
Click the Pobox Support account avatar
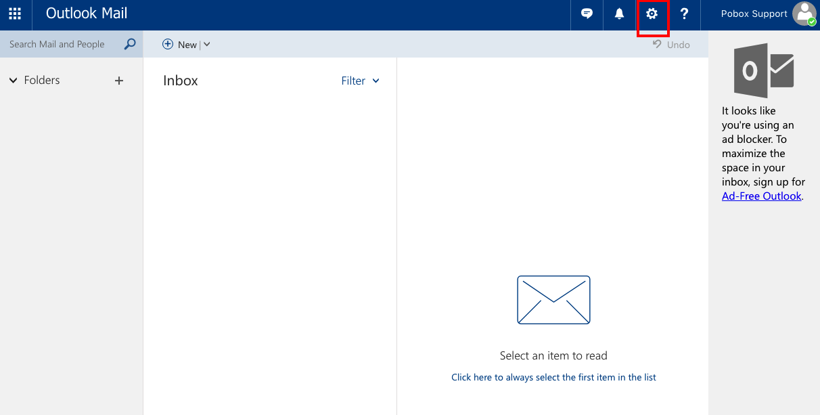pyautogui.click(x=804, y=14)
